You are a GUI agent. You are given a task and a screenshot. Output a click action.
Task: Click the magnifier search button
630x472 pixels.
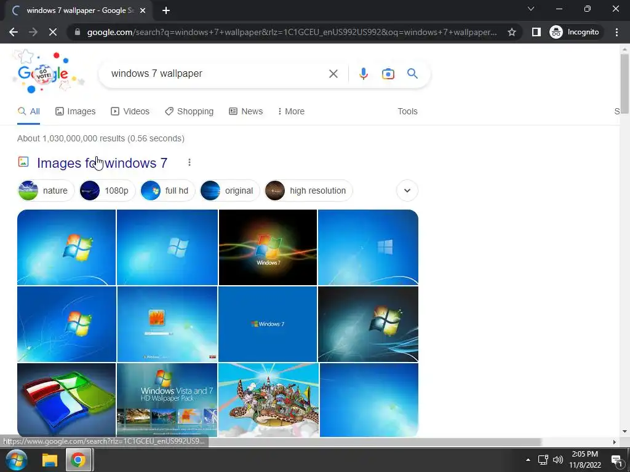pyautogui.click(x=412, y=74)
